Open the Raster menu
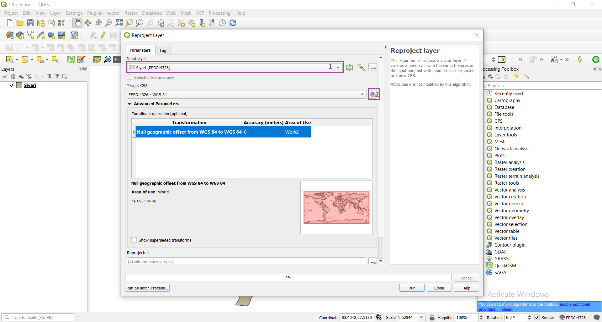602x322 pixels. coord(131,13)
